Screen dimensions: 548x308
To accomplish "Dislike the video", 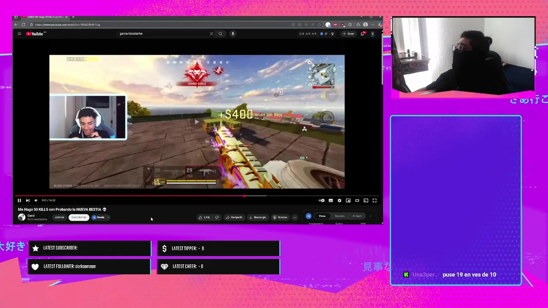I will (x=217, y=217).
